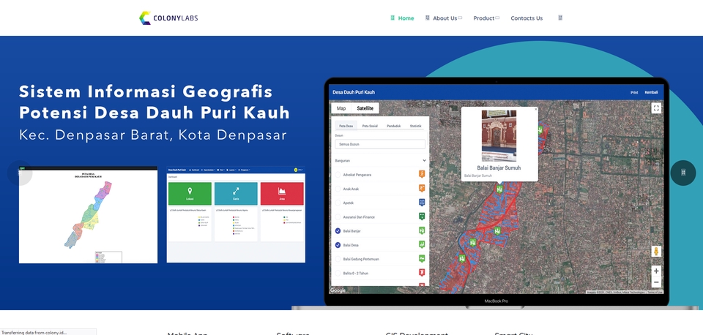
Task: Go to the previous carousel slide
Action: pyautogui.click(x=20, y=173)
